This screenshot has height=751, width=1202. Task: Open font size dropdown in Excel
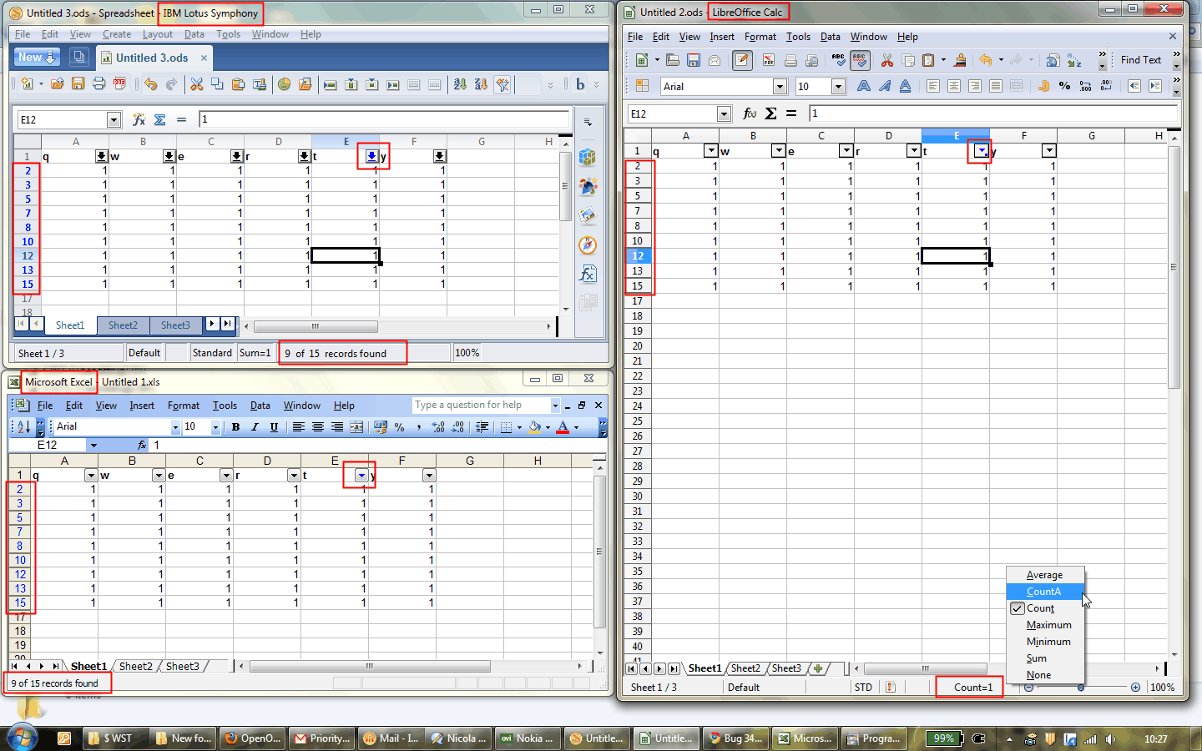click(x=215, y=427)
